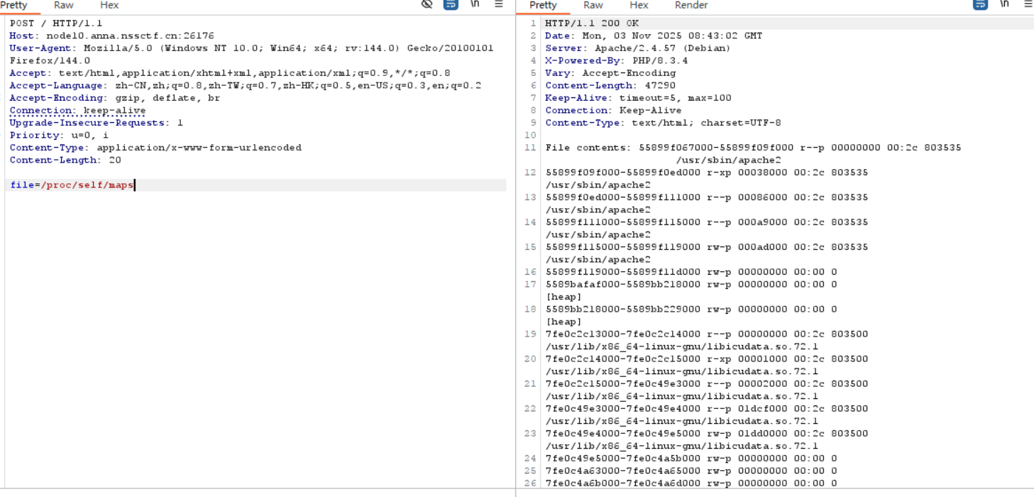Viewport: 1034px width, 497px height.
Task: Click the request Connection: keep-alive header
Action: [78, 111]
